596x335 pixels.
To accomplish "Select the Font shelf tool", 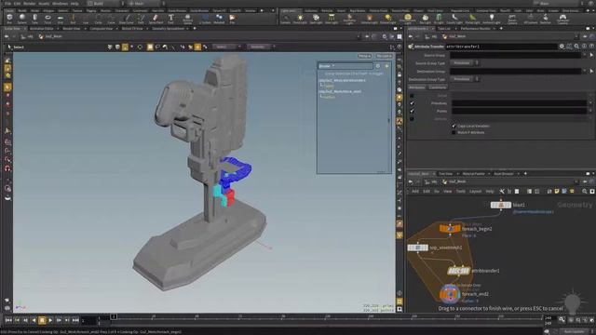I will click(170, 19).
